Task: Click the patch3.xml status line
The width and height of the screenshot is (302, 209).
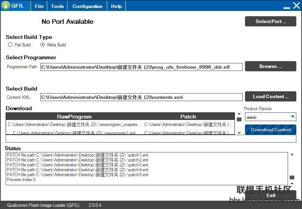Action: pyautogui.click(x=77, y=165)
